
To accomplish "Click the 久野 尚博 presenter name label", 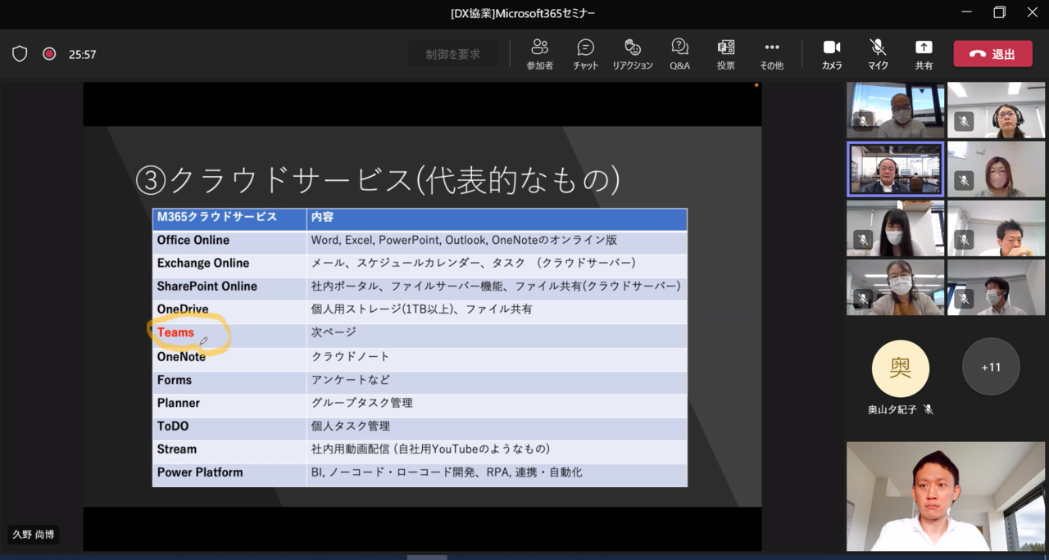I will click(x=34, y=535).
